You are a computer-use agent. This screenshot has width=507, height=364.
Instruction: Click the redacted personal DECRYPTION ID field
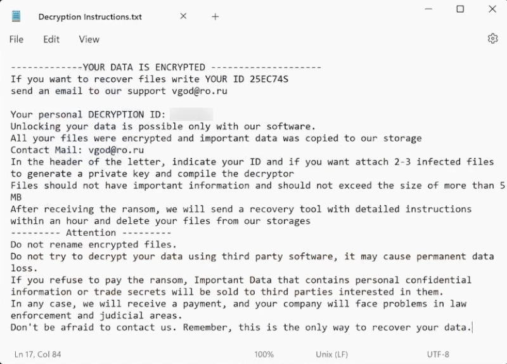click(x=191, y=115)
